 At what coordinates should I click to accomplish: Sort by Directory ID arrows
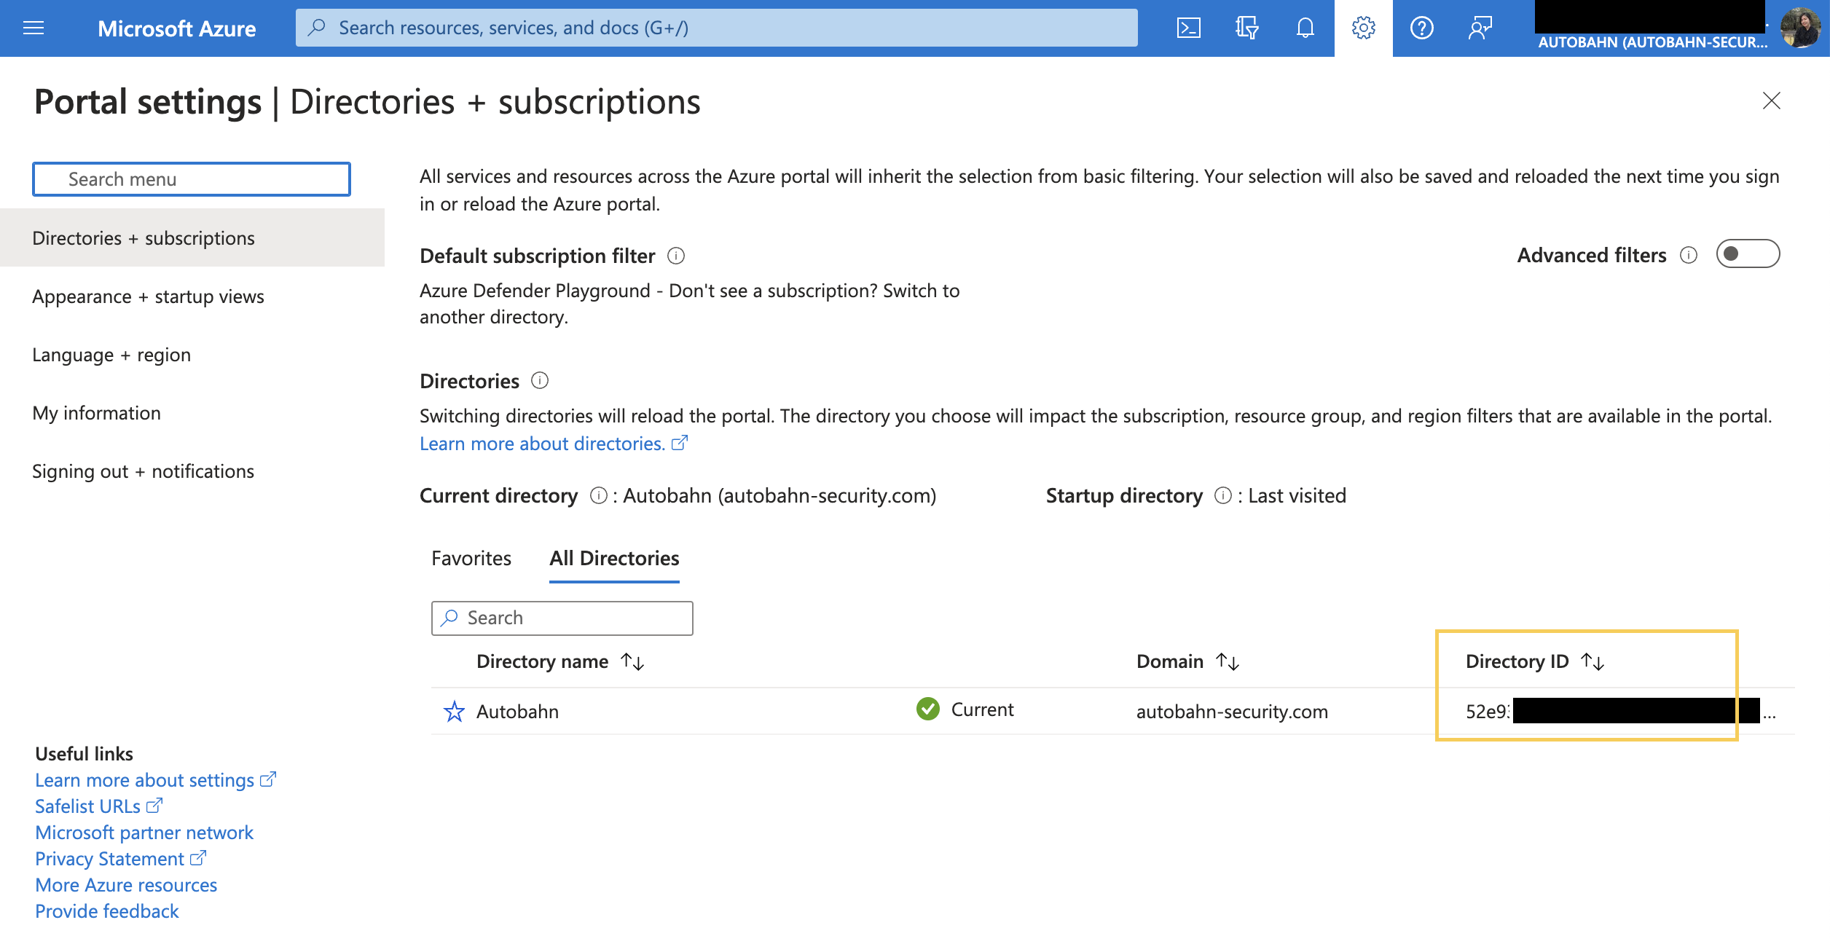(1593, 661)
